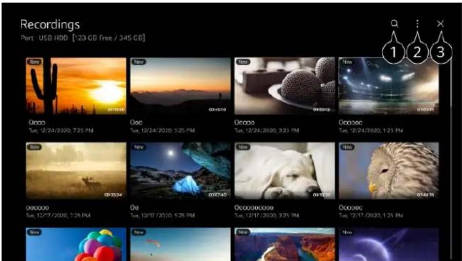Open the purple planet space recording
Screen dimensions: 462x261
click(389, 244)
